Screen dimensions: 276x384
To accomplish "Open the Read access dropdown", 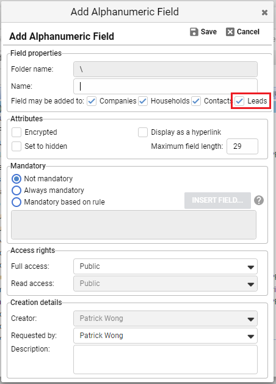I will (x=165, y=284).
